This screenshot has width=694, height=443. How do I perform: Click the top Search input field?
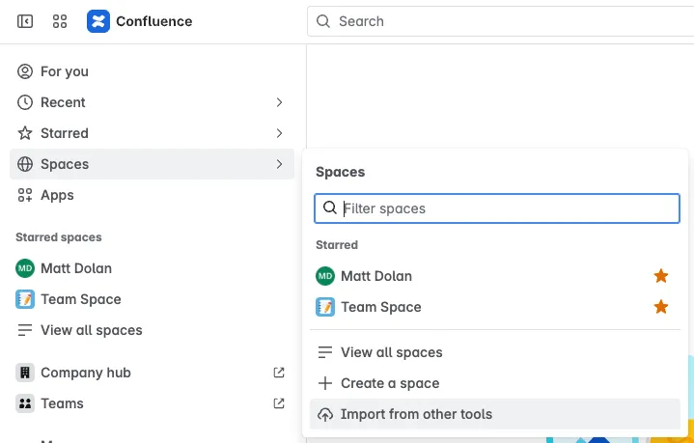501,21
